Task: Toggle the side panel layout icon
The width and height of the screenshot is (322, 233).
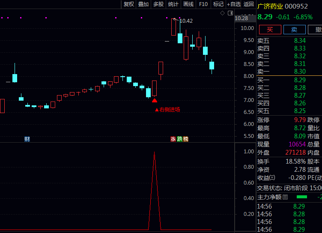Action: (x=230, y=13)
